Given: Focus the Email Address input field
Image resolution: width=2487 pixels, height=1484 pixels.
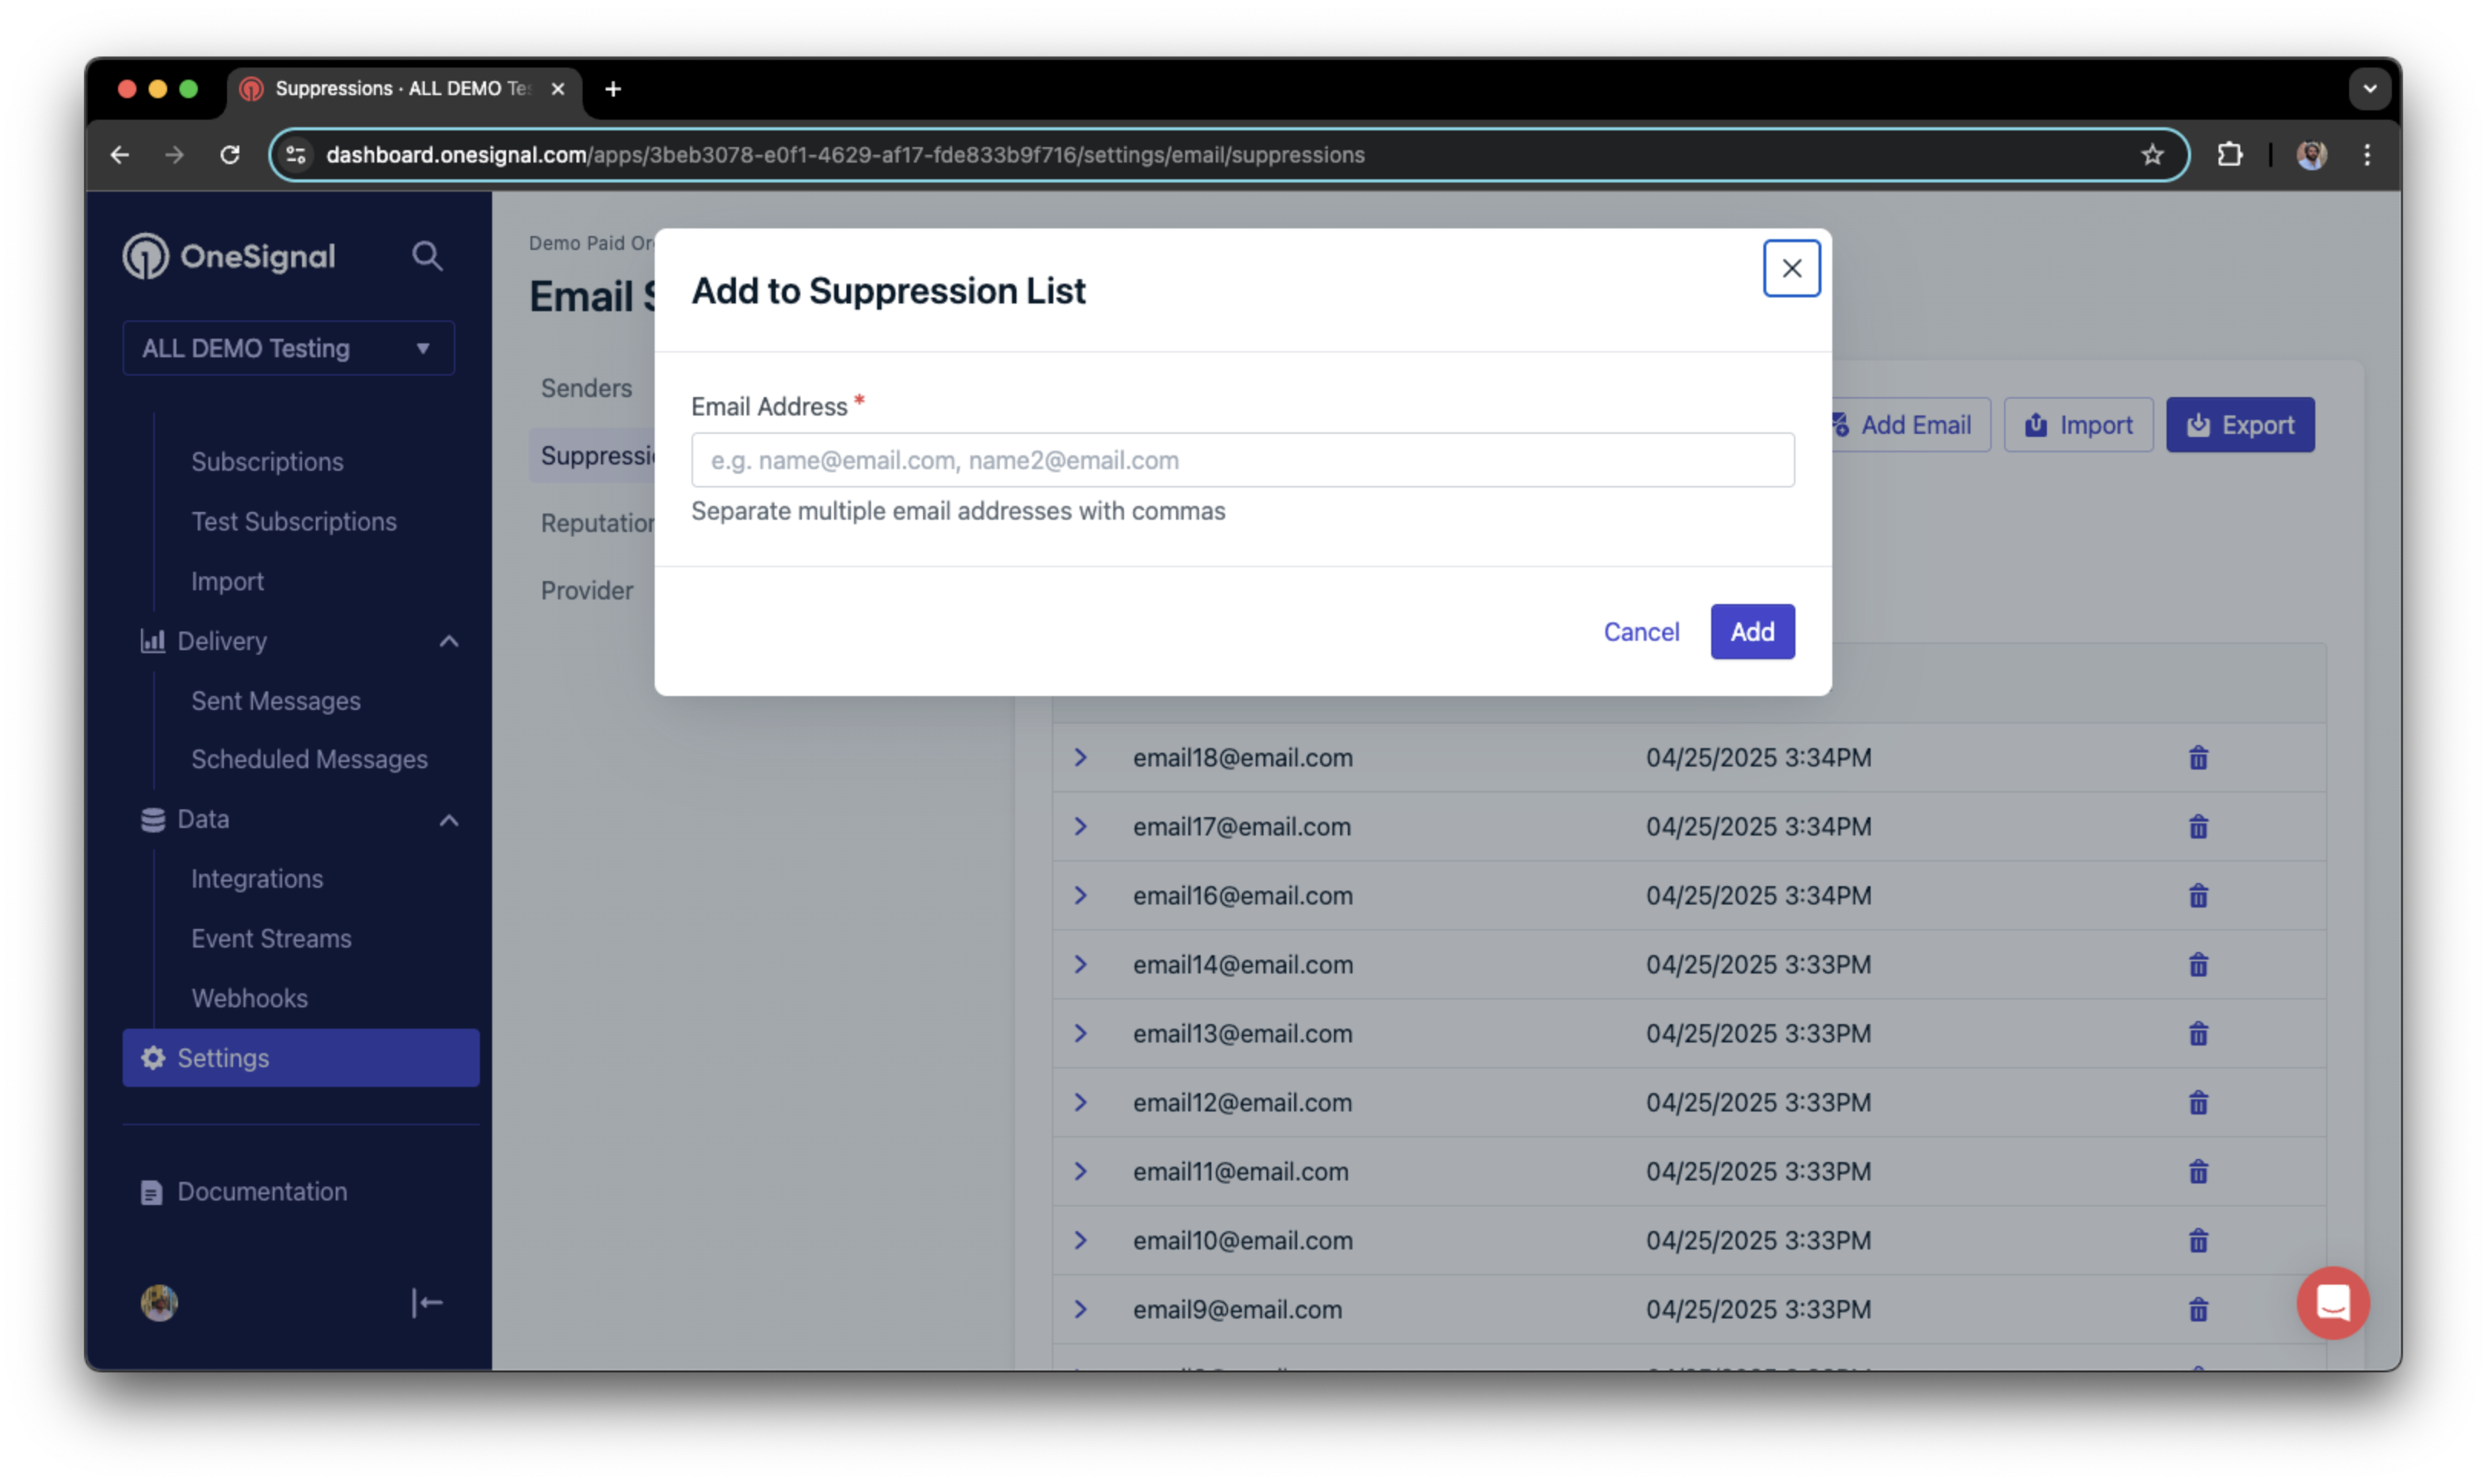Looking at the screenshot, I should tap(1242, 460).
